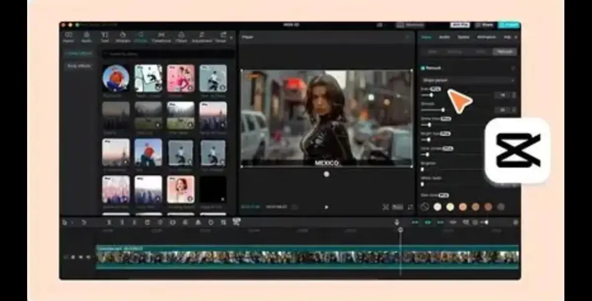Adjust the Smooth slider
The image size is (592, 301).
443,110
